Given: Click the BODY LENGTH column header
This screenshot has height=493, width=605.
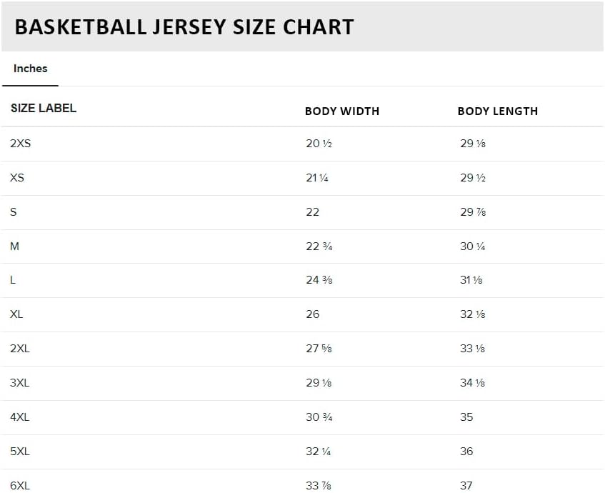Looking at the screenshot, I should coord(497,111).
